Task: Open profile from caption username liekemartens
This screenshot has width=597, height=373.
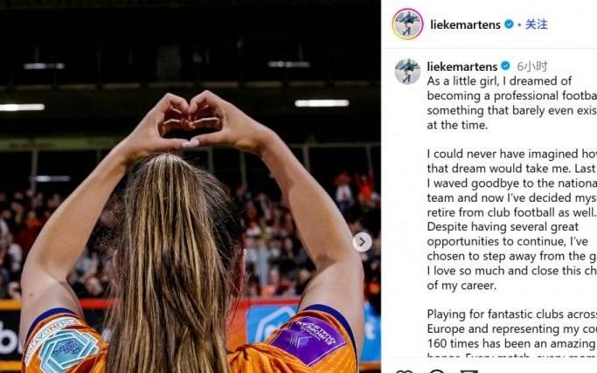Action: coord(462,66)
